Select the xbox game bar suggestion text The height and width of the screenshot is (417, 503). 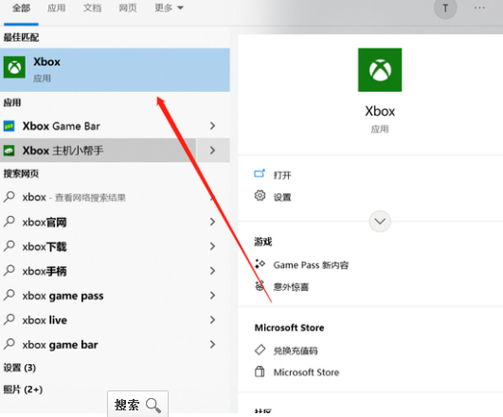click(60, 345)
